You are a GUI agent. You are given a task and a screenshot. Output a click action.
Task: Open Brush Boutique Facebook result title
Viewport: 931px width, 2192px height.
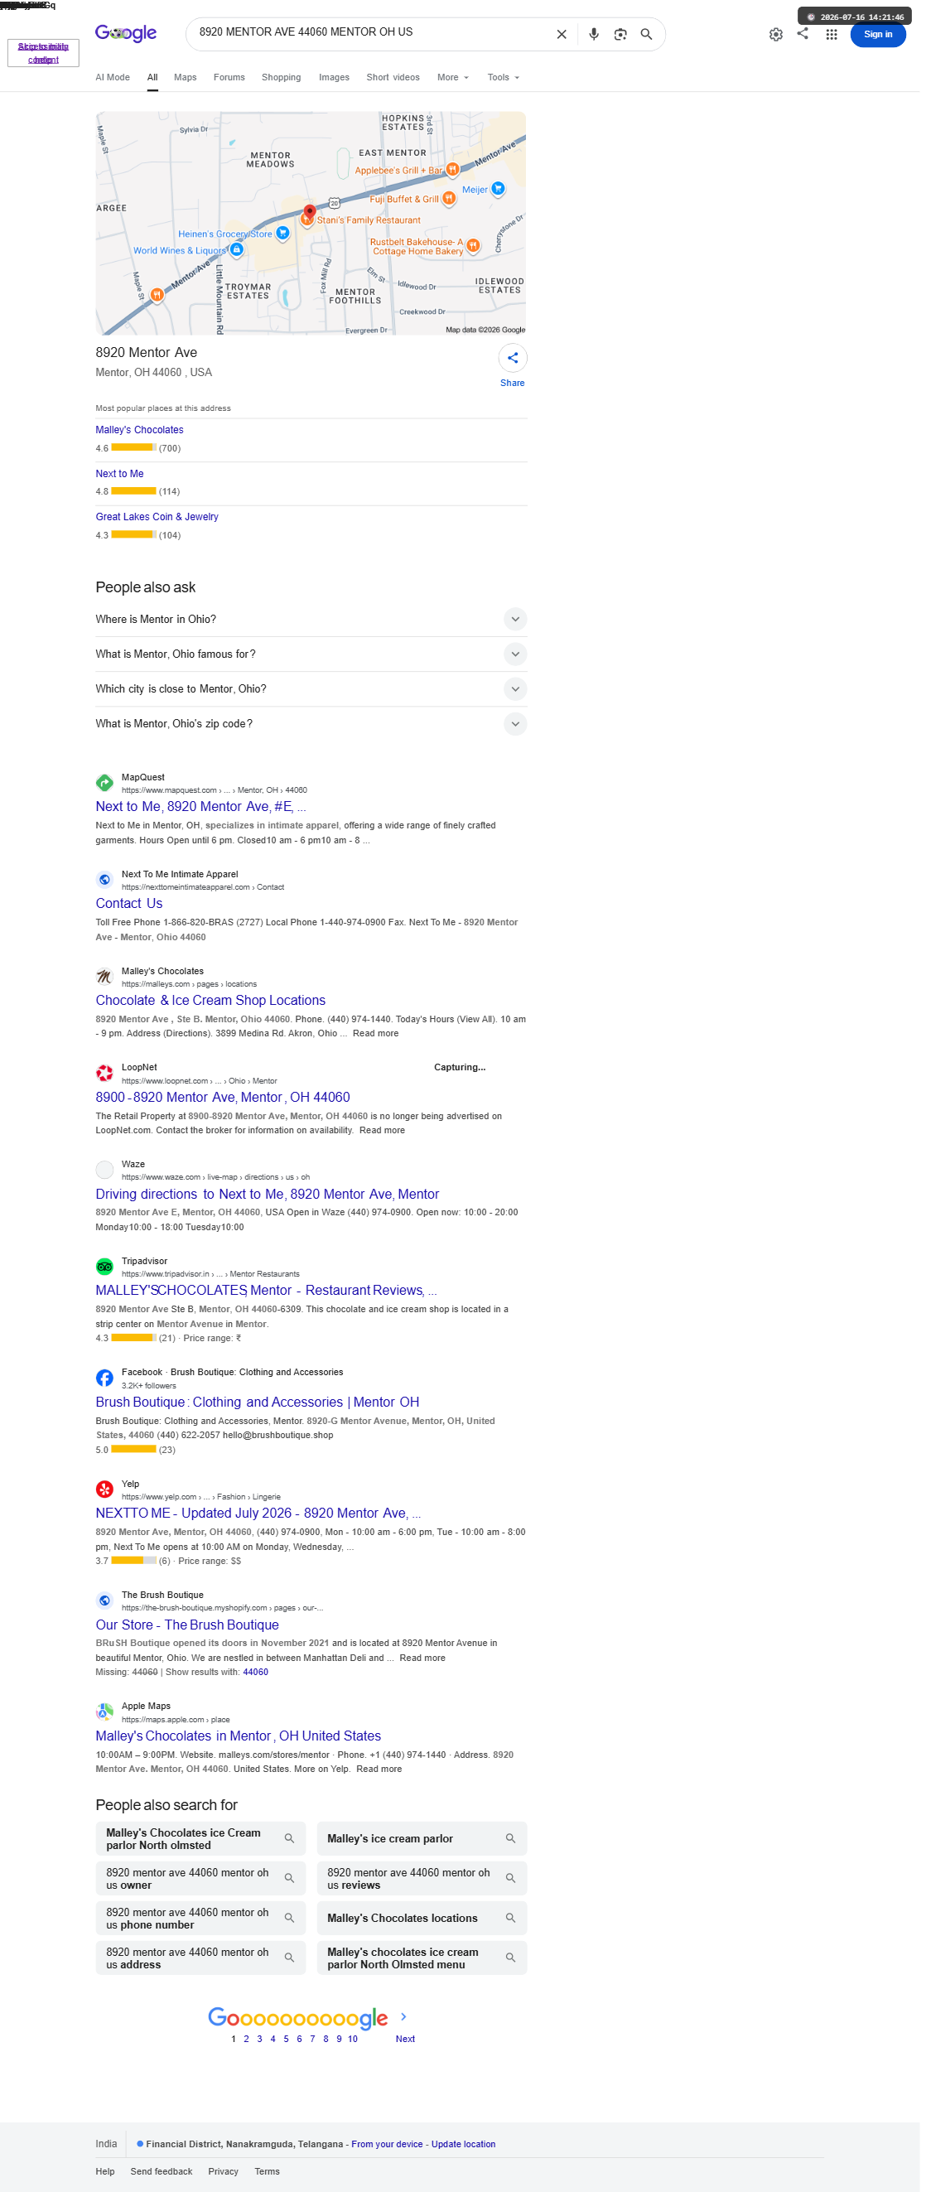(257, 1402)
